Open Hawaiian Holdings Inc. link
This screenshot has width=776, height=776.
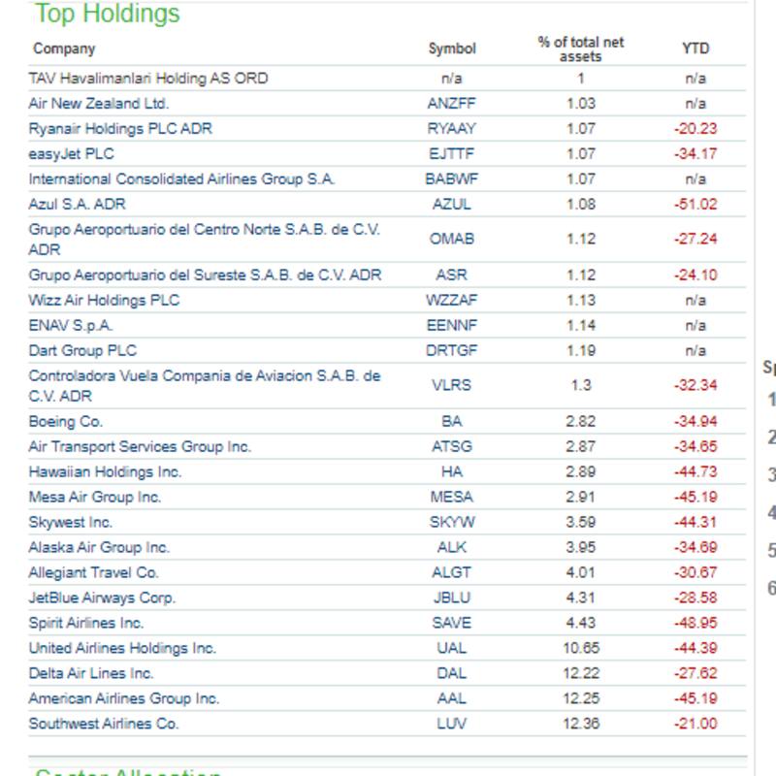[x=105, y=472]
